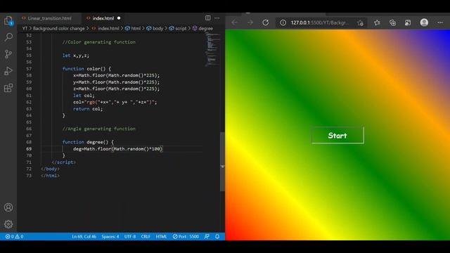Click the 'return col;' code line
This screenshot has width=450, height=253.
click(x=88, y=109)
